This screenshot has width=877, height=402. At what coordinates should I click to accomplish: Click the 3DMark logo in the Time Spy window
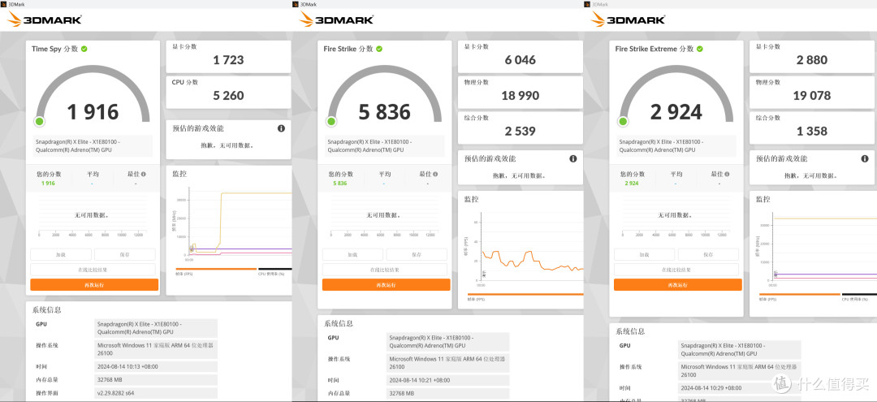click(x=45, y=19)
